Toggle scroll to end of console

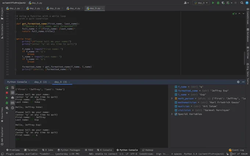[x=12, y=92]
